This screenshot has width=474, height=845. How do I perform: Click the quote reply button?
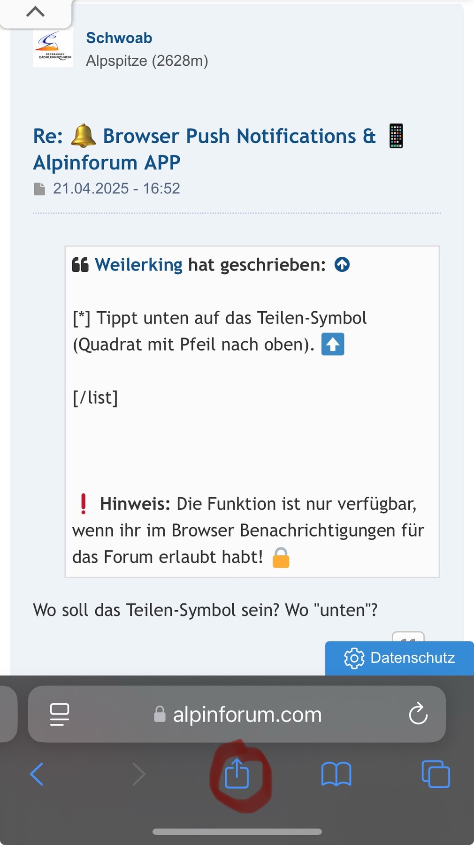click(x=408, y=638)
